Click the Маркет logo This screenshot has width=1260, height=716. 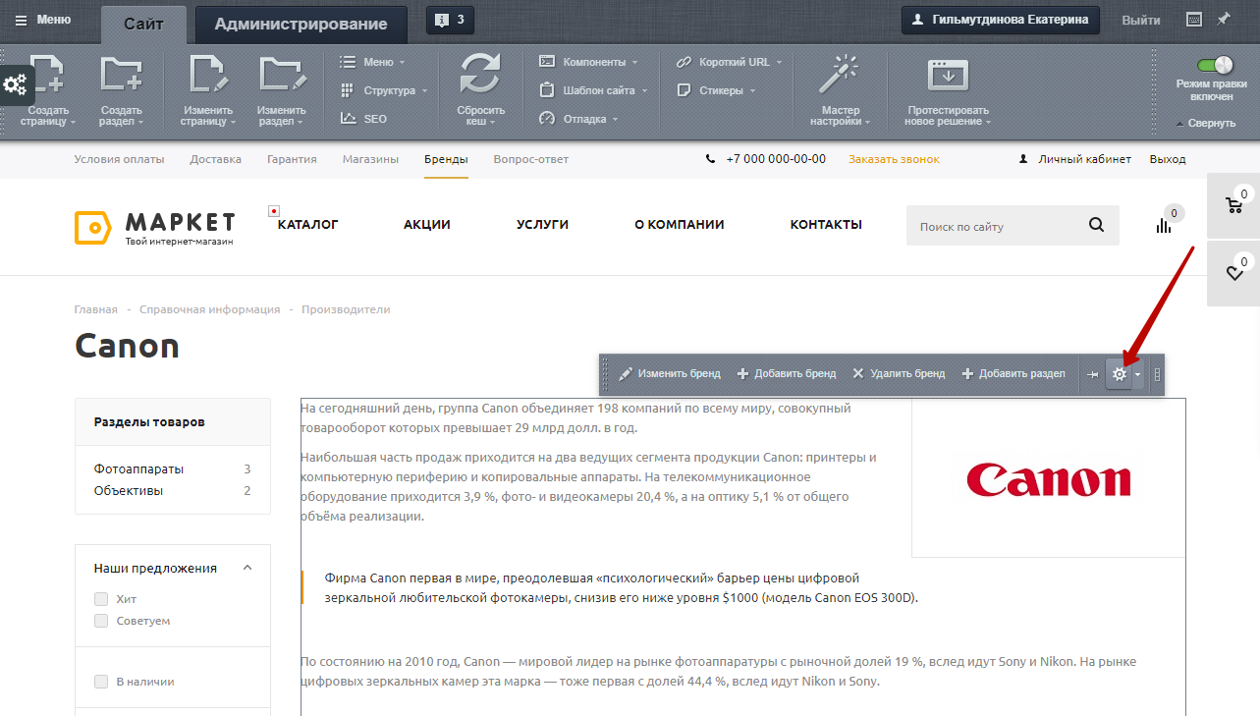pos(155,227)
